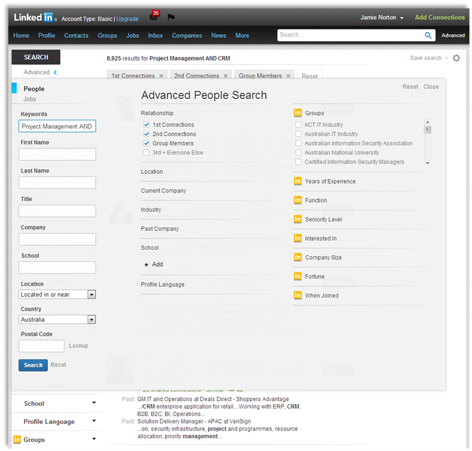Screen dimensions: 472x451
Task: Click the Add Connections link
Action: click(440, 17)
